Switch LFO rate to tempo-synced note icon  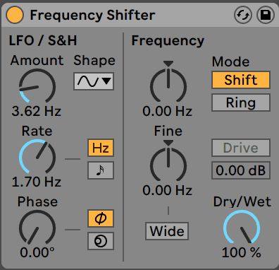click(101, 170)
